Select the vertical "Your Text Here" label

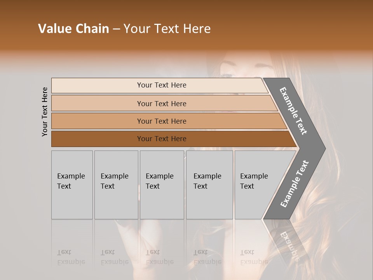coord(45,112)
